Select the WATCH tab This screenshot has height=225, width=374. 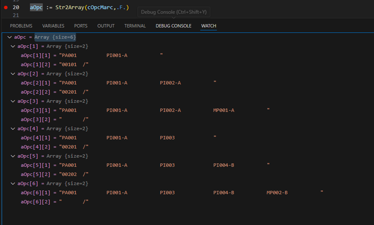click(x=209, y=26)
